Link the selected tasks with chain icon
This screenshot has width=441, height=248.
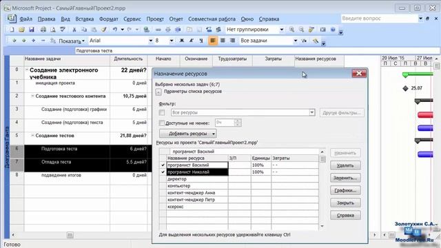point(158,30)
